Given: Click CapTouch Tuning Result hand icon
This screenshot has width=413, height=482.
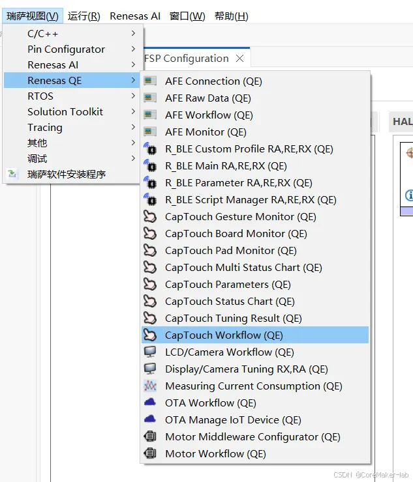Looking at the screenshot, I should 150,318.
